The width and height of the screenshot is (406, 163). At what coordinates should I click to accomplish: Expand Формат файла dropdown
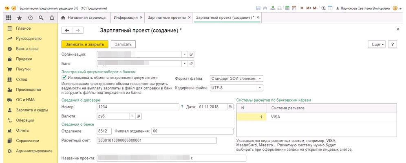260,78
